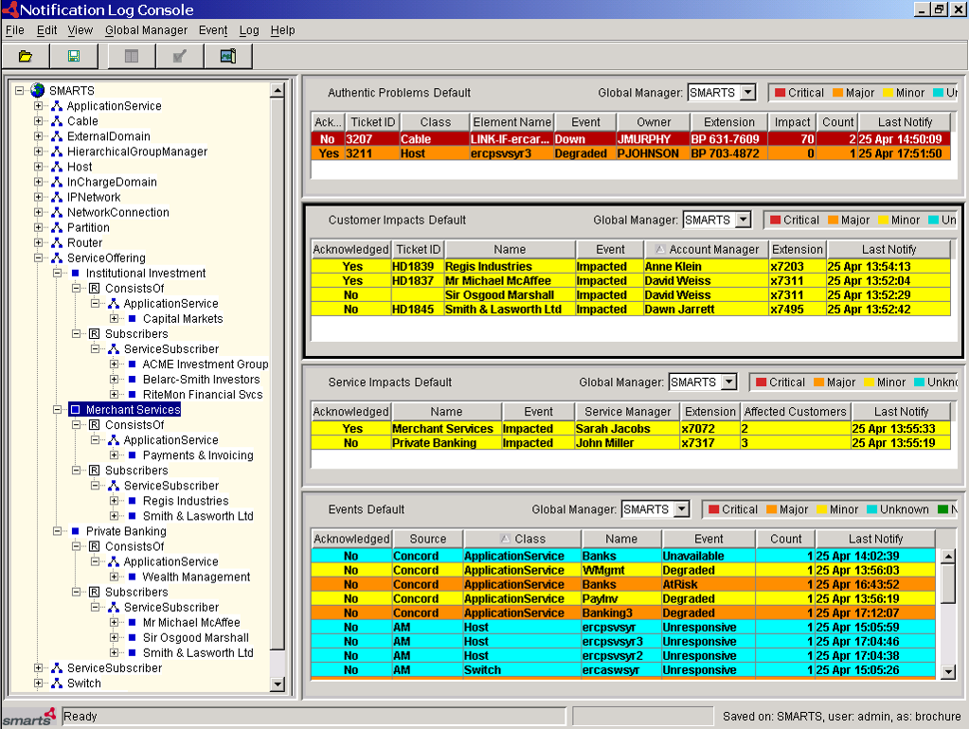Click the acknowledge checkmark toolbar icon
This screenshot has width=969, height=729.
[x=180, y=56]
